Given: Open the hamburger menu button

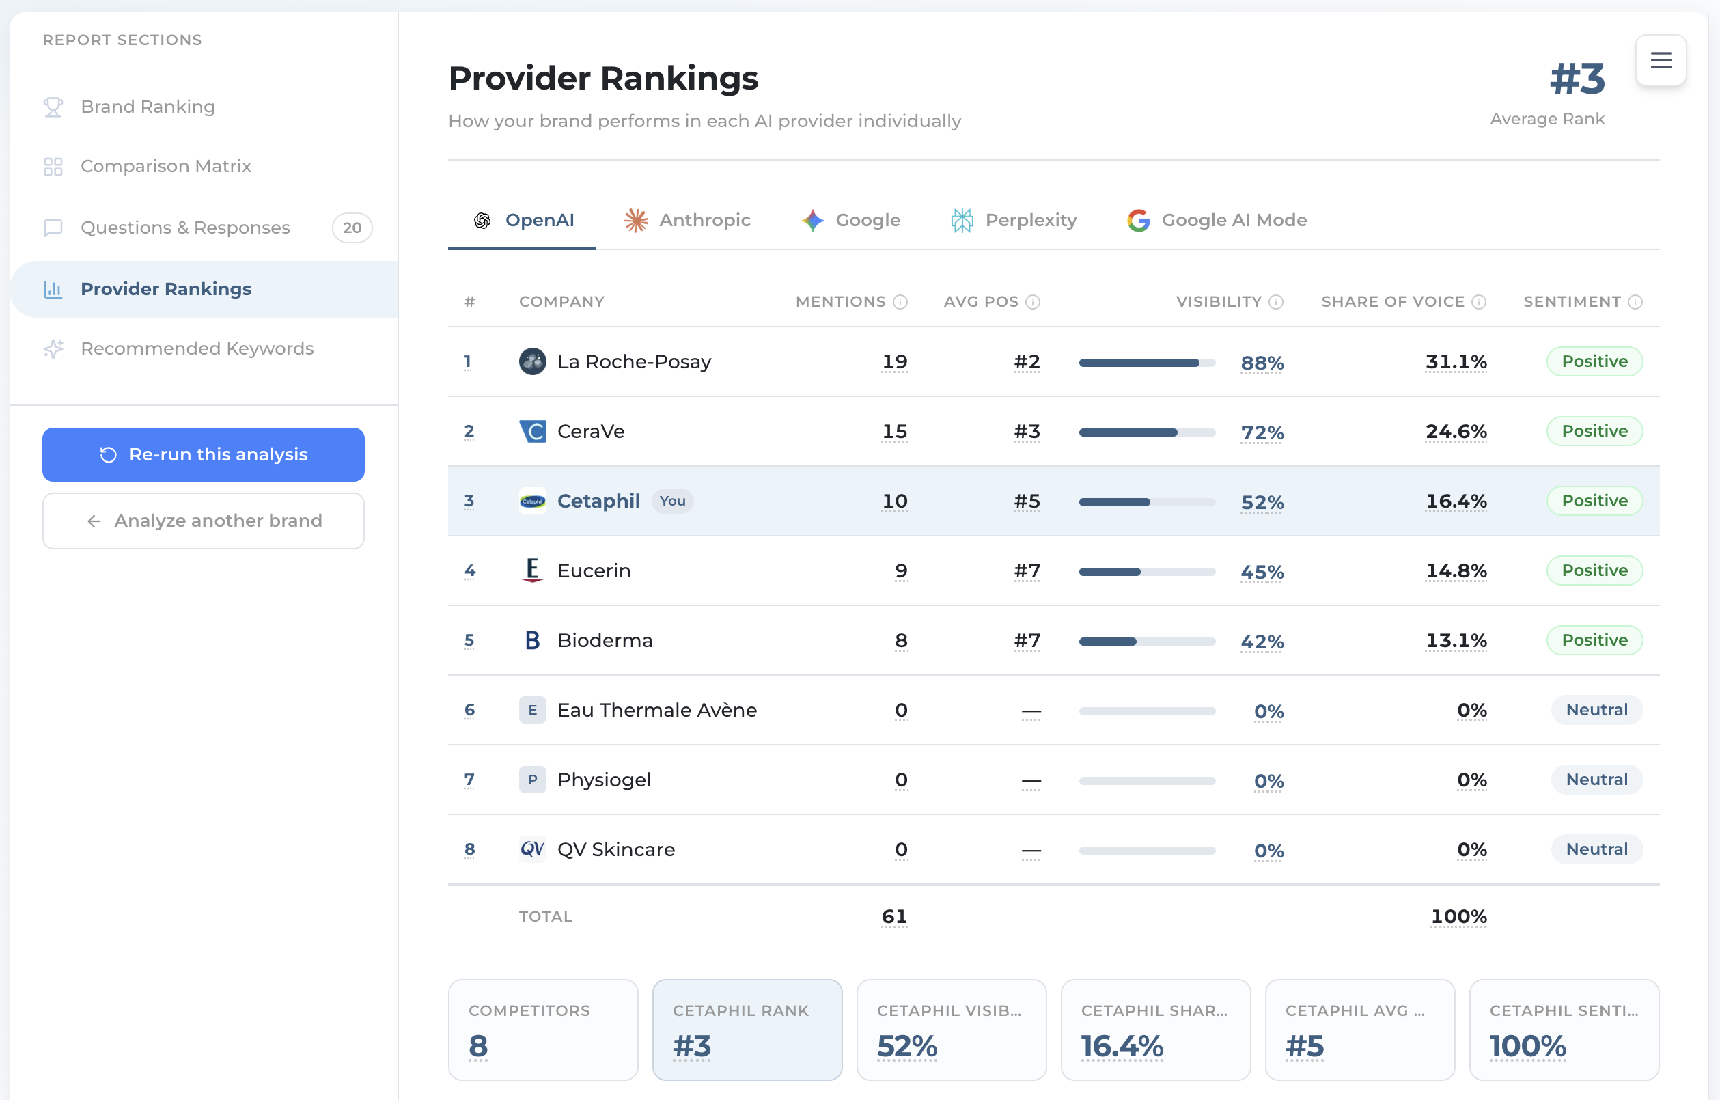Looking at the screenshot, I should click(1661, 60).
